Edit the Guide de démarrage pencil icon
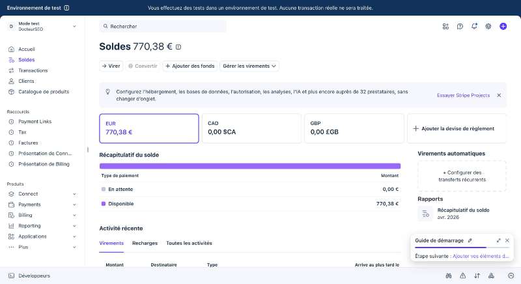Image resolution: width=521 pixels, height=284 pixels. point(470,240)
